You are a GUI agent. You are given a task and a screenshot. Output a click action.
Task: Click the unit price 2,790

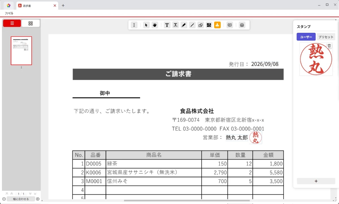pos(220,173)
